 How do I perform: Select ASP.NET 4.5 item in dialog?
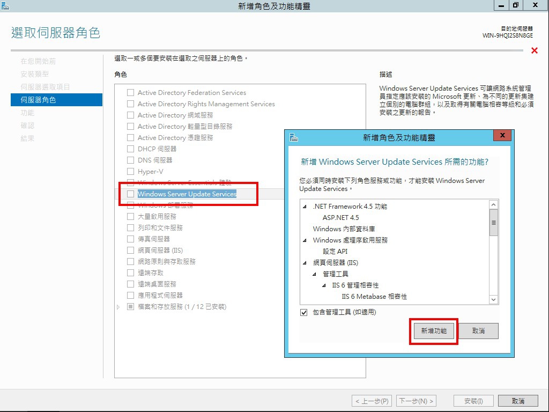coord(340,218)
